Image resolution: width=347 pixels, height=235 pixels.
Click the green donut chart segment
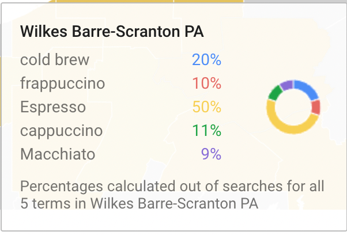[x=275, y=92]
